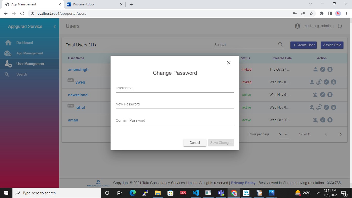Click the Confirm Password field

[x=175, y=121]
